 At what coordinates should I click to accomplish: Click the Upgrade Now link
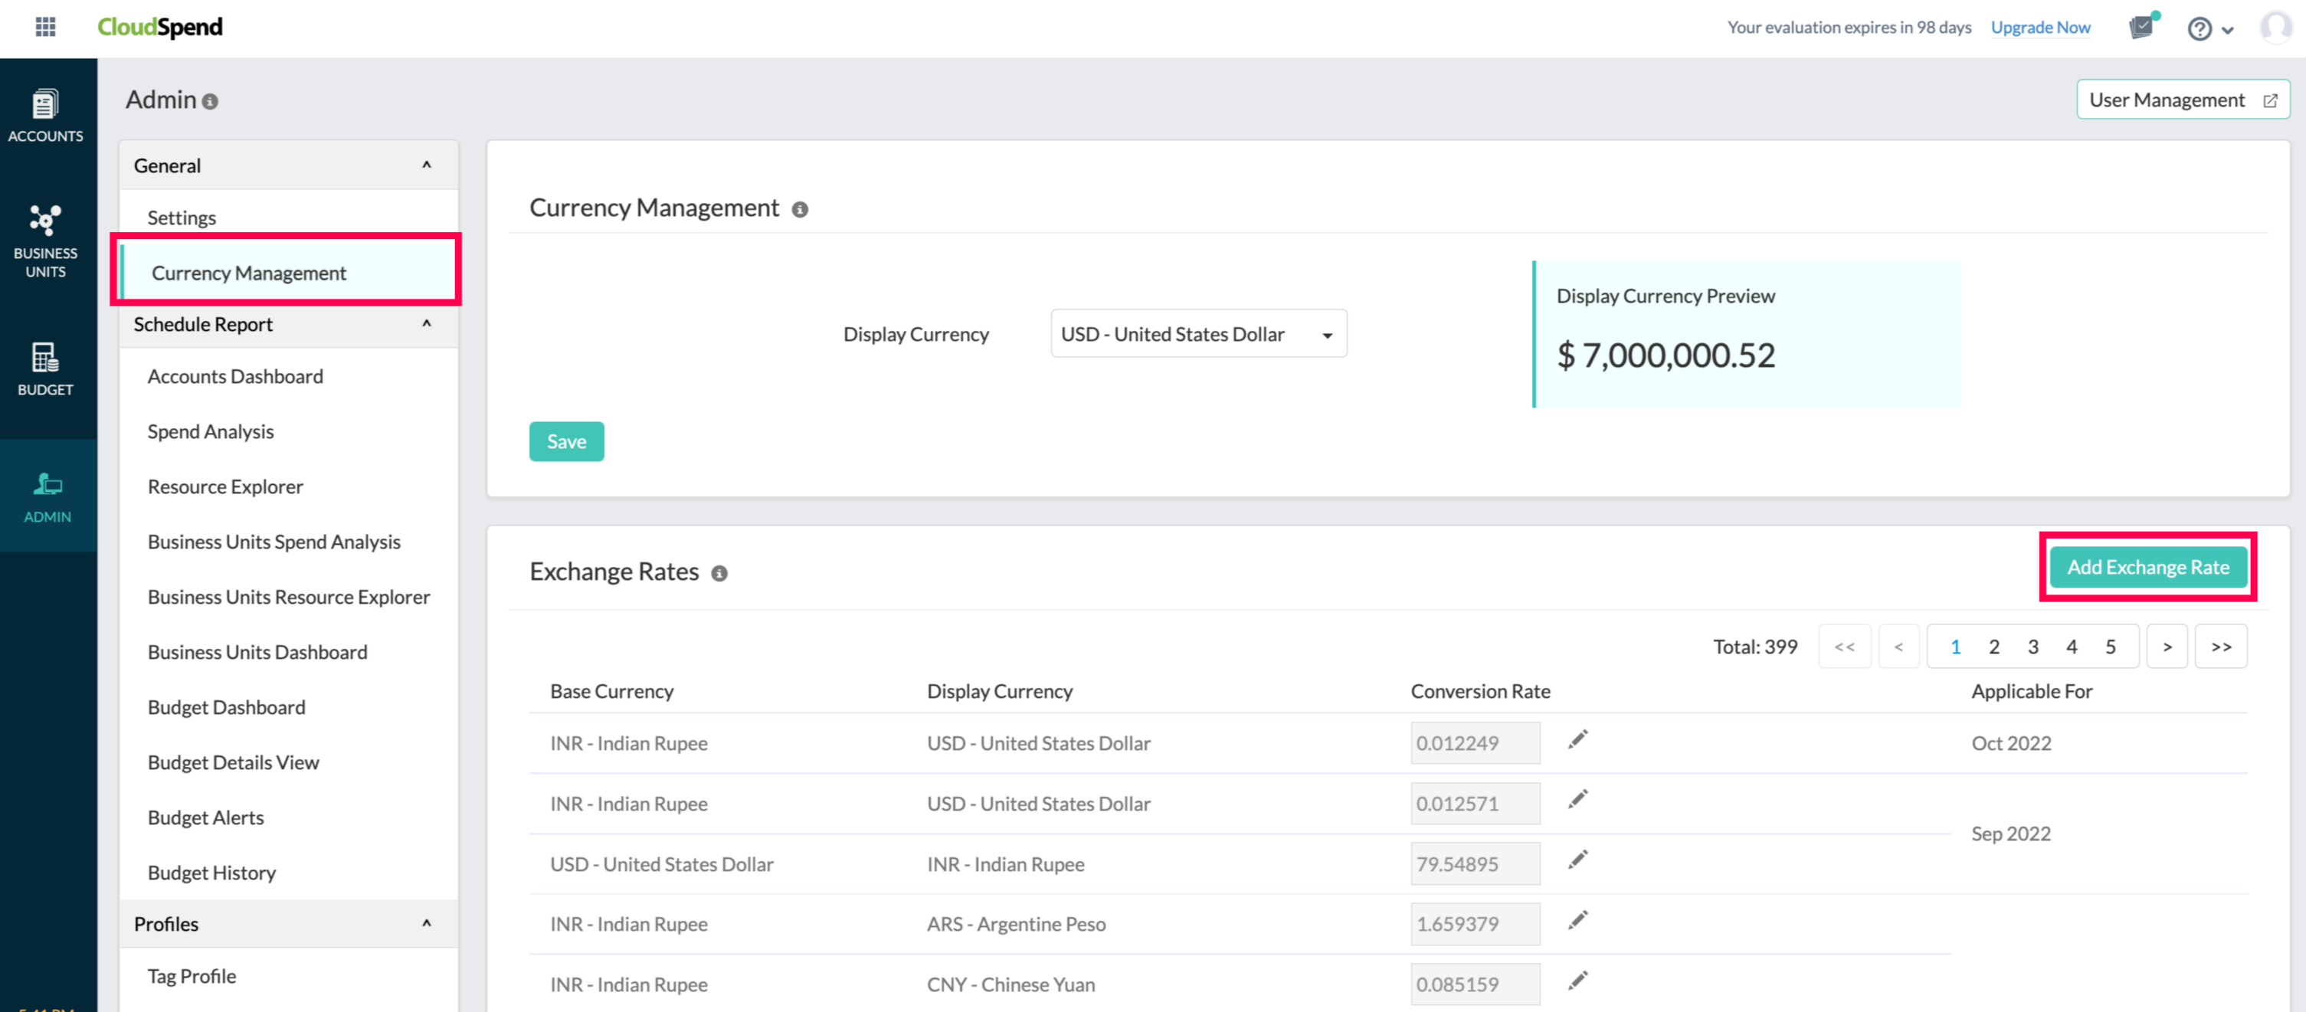(x=2039, y=27)
